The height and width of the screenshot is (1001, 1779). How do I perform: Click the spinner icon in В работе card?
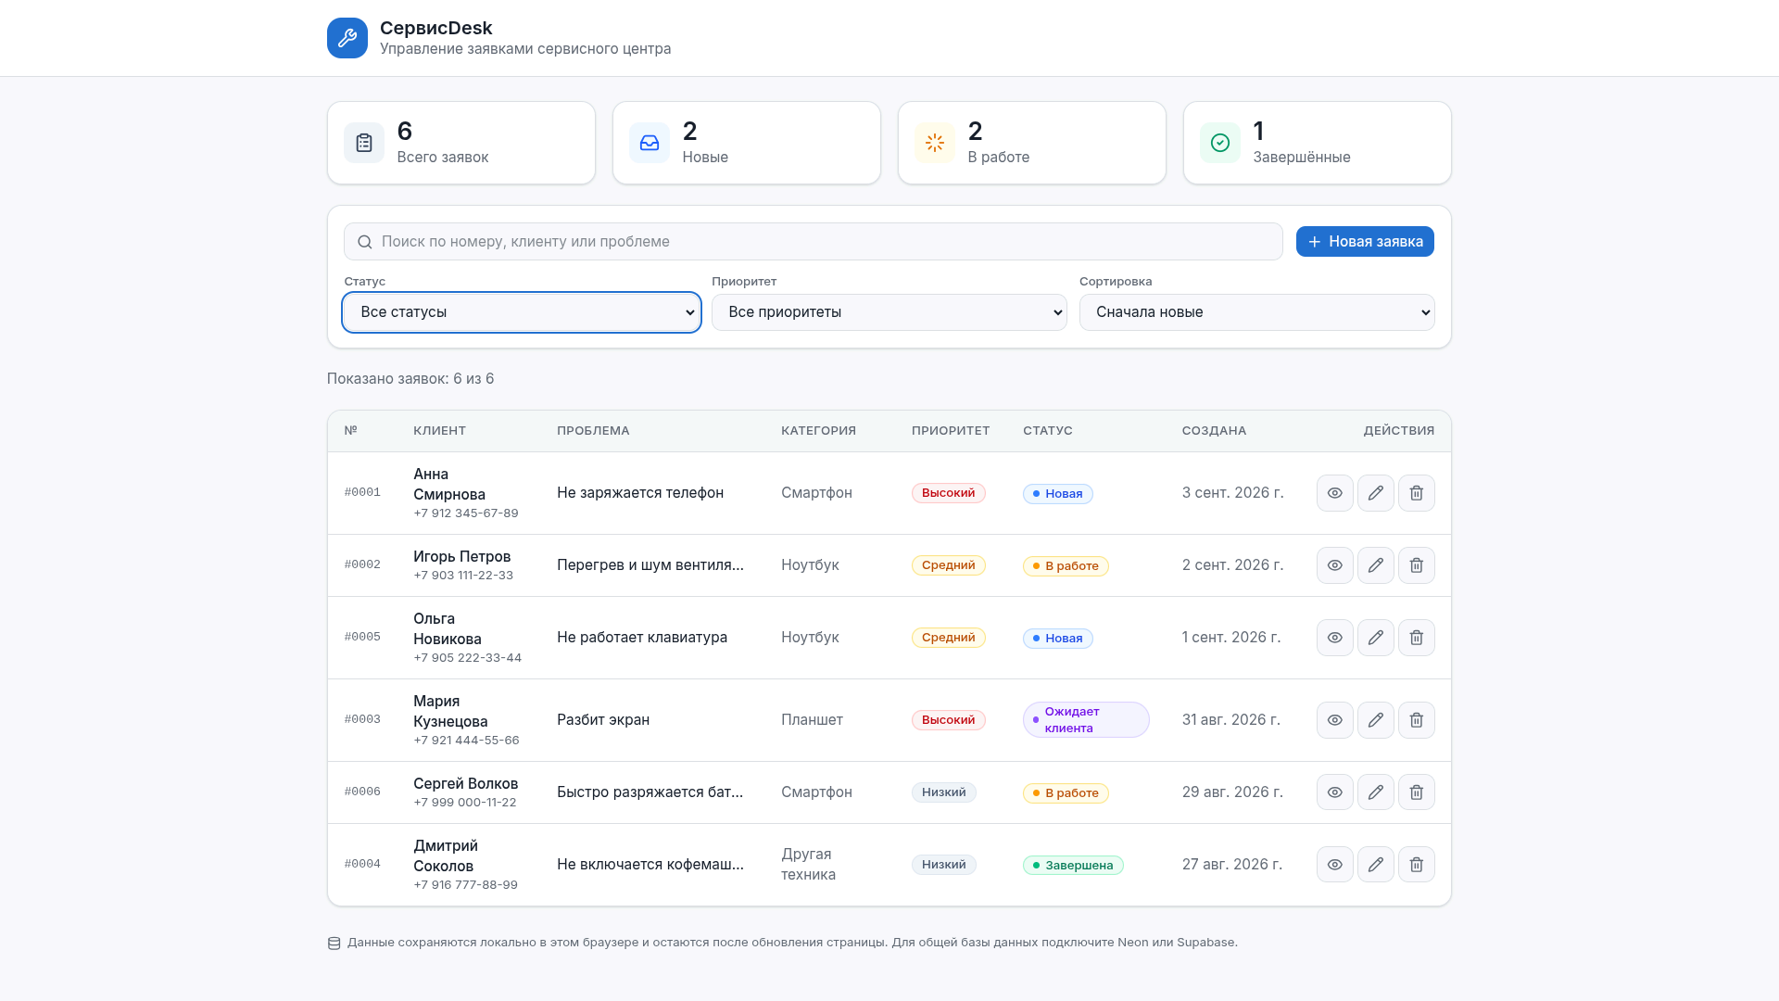pos(935,143)
